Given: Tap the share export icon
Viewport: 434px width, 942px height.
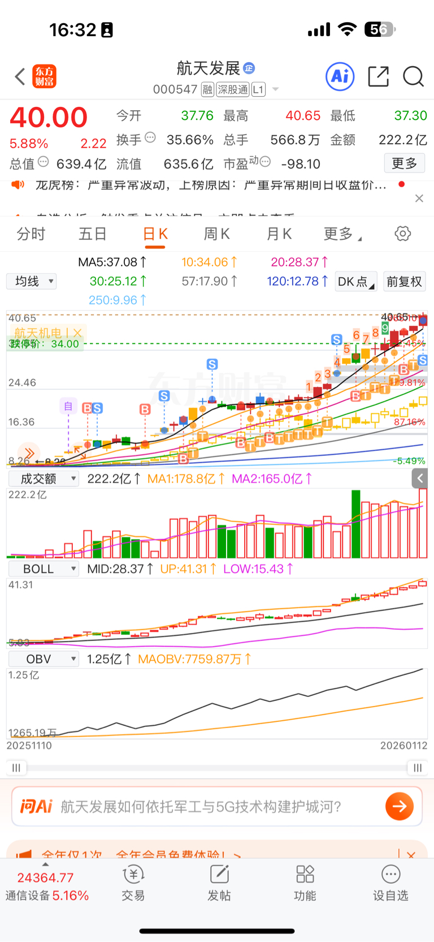Looking at the screenshot, I should (378, 76).
